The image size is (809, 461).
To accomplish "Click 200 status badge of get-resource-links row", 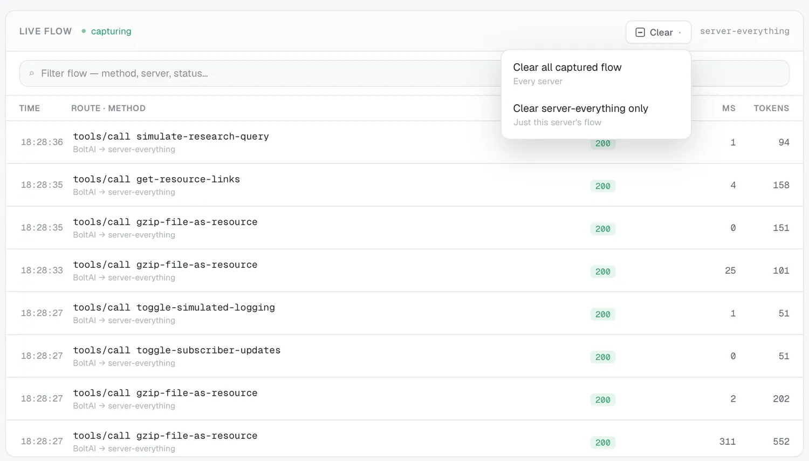I will (x=603, y=186).
